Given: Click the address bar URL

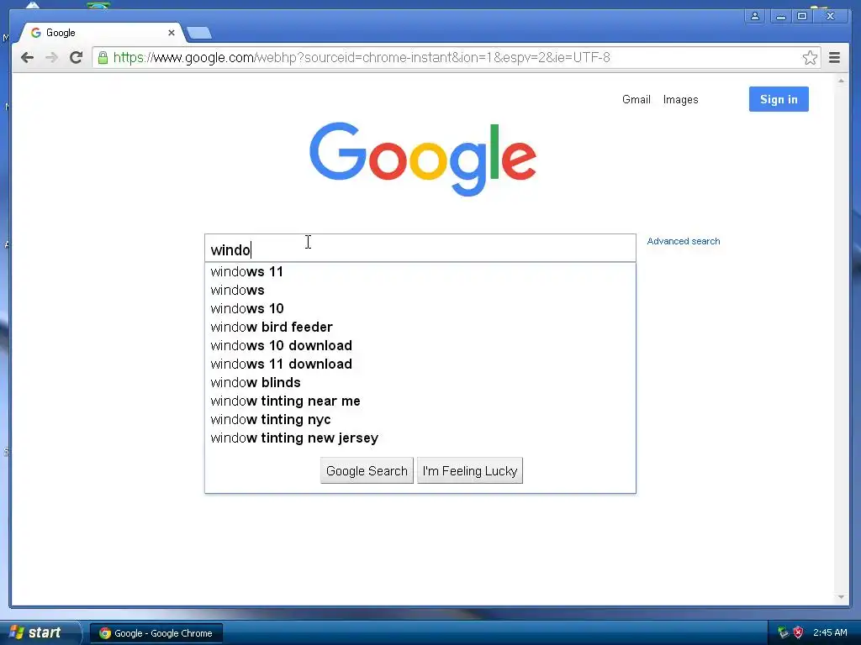Looking at the screenshot, I should tap(362, 58).
